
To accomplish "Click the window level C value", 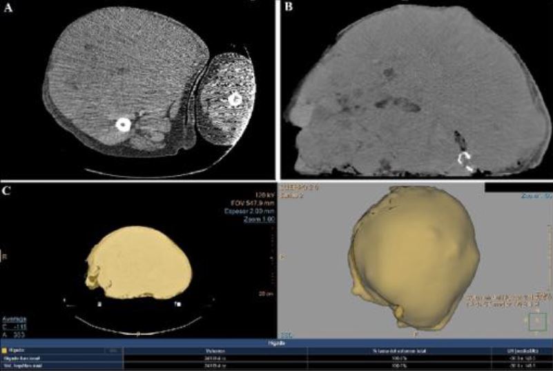I will click(14, 326).
